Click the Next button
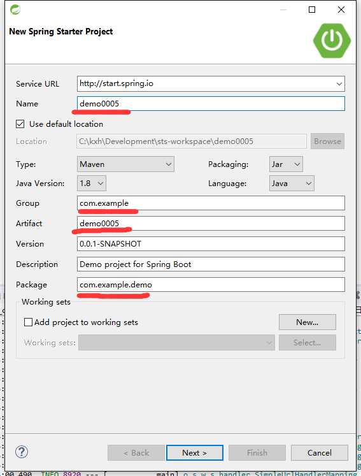The height and width of the screenshot is (476, 361). pos(195,453)
